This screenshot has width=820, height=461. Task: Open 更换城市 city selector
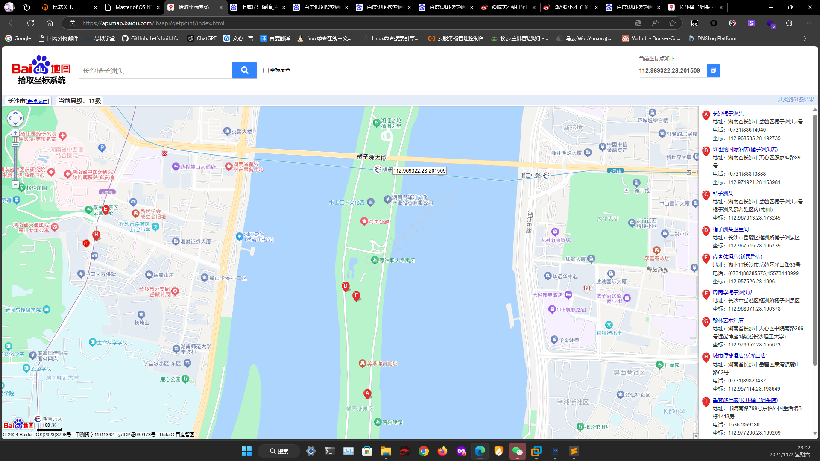(x=38, y=101)
